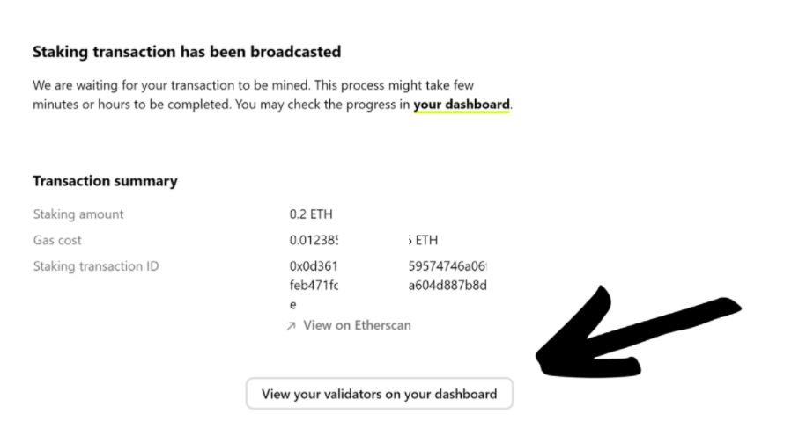The image size is (806, 421).
Task: Select the 'Transaction summary' heading
Action: pos(105,181)
